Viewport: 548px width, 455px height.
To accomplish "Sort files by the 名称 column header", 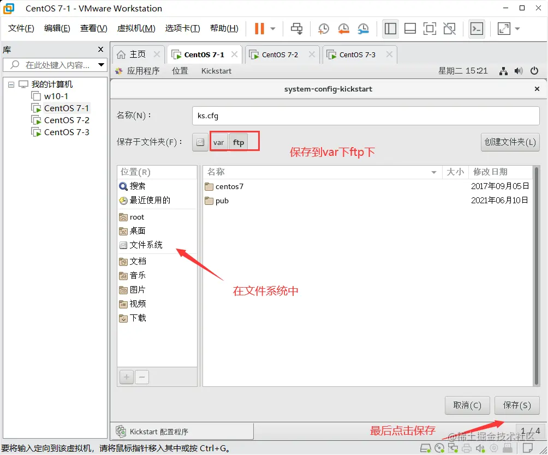I will (x=322, y=172).
